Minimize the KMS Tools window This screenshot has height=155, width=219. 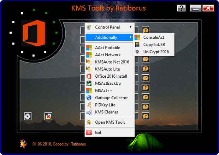pyautogui.click(x=196, y=8)
